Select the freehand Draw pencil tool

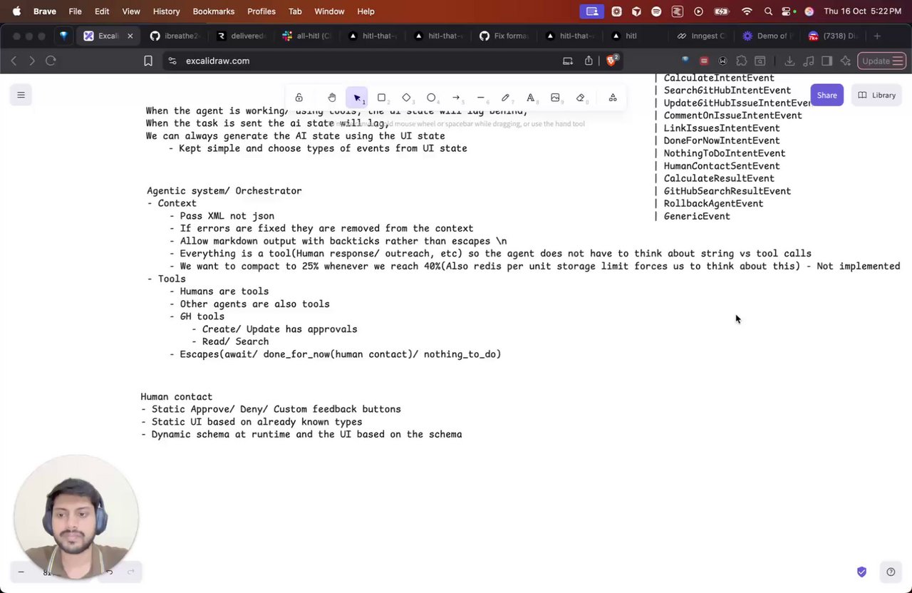tap(506, 98)
